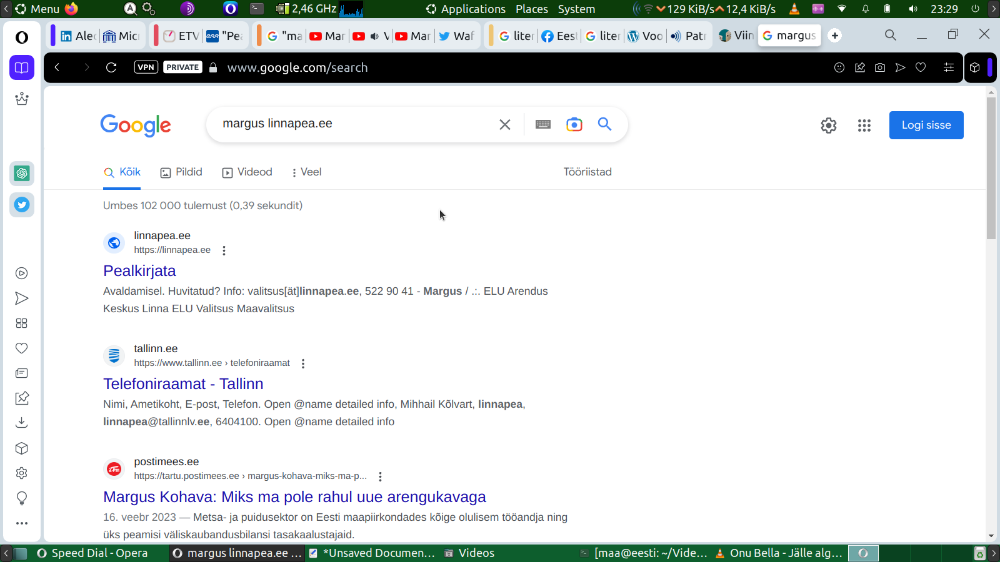Open My Flow sidebar icon
Image resolution: width=1000 pixels, height=562 pixels.
tap(22, 298)
